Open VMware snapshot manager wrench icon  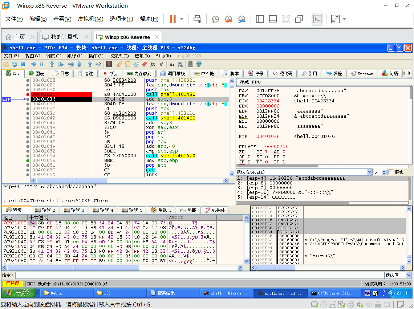click(241, 19)
